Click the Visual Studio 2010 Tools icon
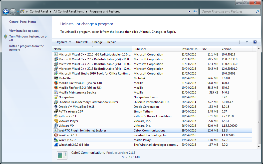The image size is (263, 164). click(56, 73)
